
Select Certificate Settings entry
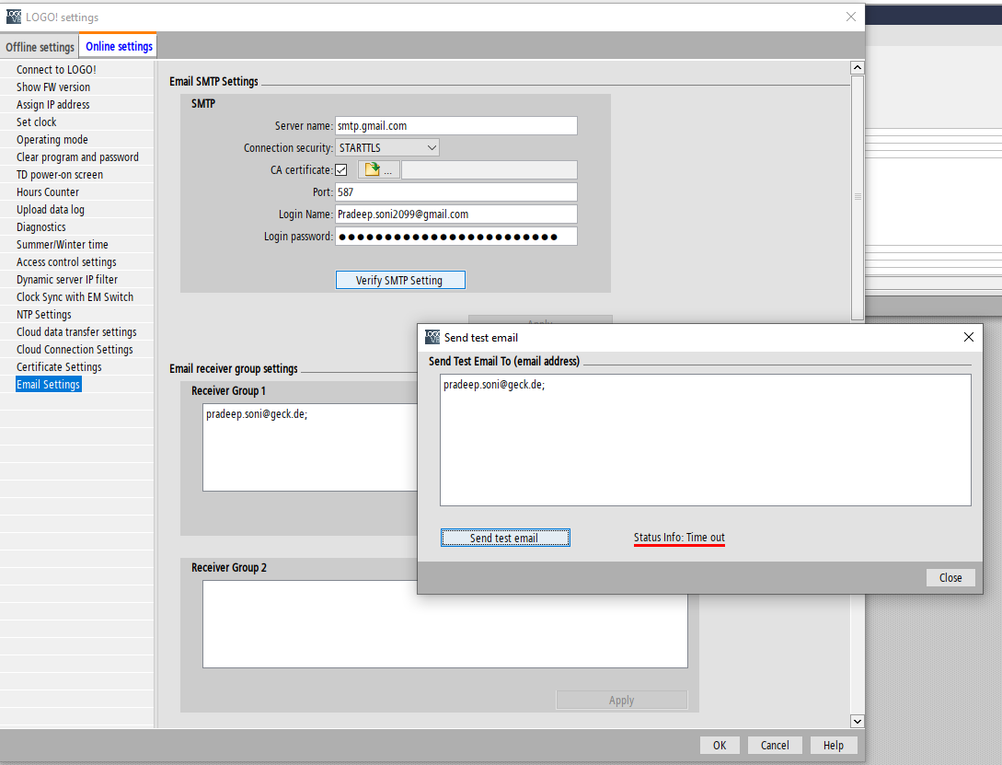(59, 366)
